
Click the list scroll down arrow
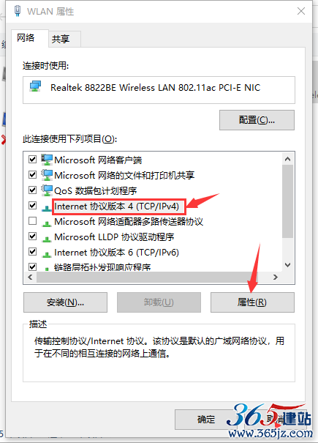tap(287, 265)
